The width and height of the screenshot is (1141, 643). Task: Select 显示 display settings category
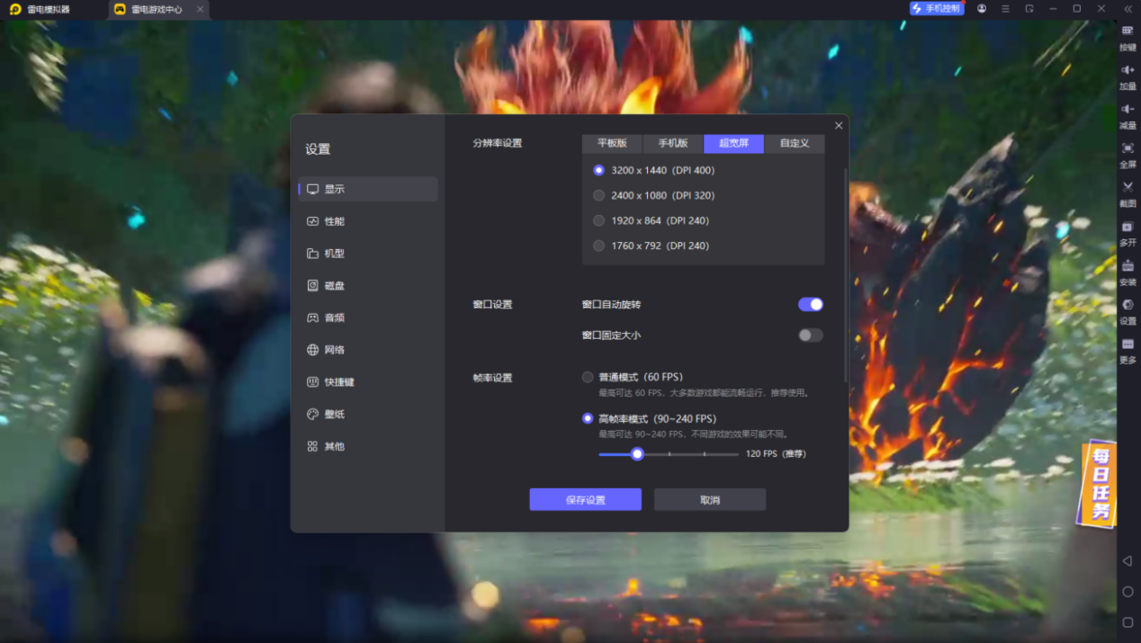tap(368, 189)
